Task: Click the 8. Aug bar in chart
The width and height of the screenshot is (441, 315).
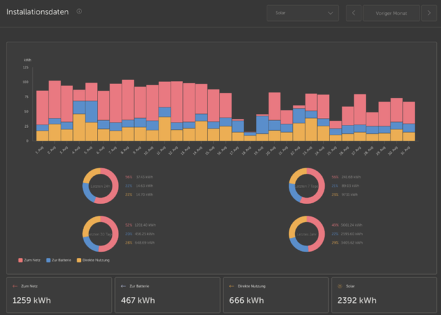Action: tap(128, 111)
